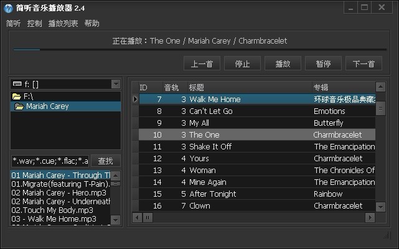Click the 暂停 pause button

click(324, 63)
